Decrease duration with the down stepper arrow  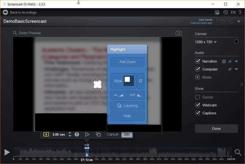click(x=70, y=136)
